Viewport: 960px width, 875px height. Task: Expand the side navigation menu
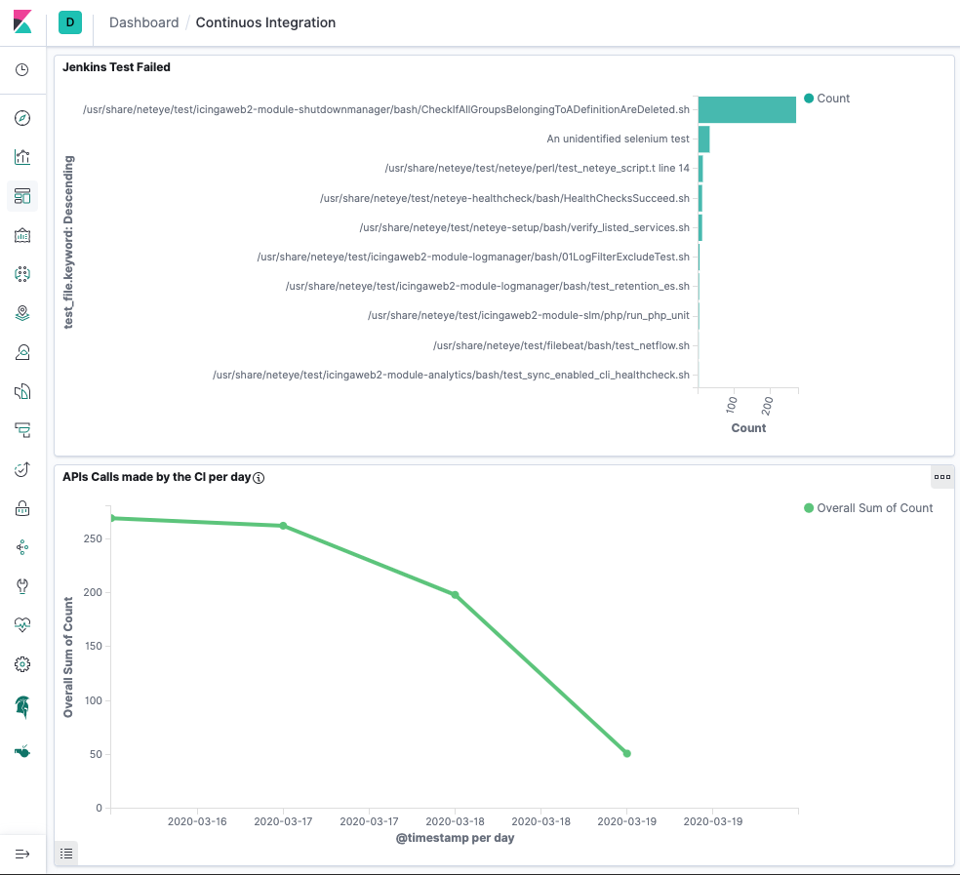[22, 855]
